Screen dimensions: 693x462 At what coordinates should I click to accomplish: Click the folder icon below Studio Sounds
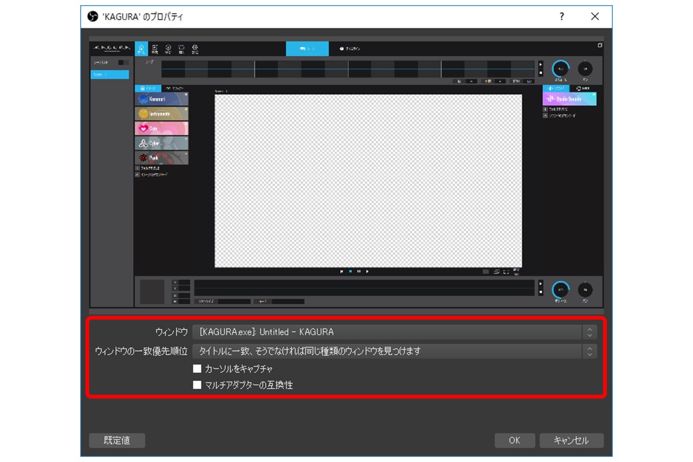pyautogui.click(x=545, y=109)
